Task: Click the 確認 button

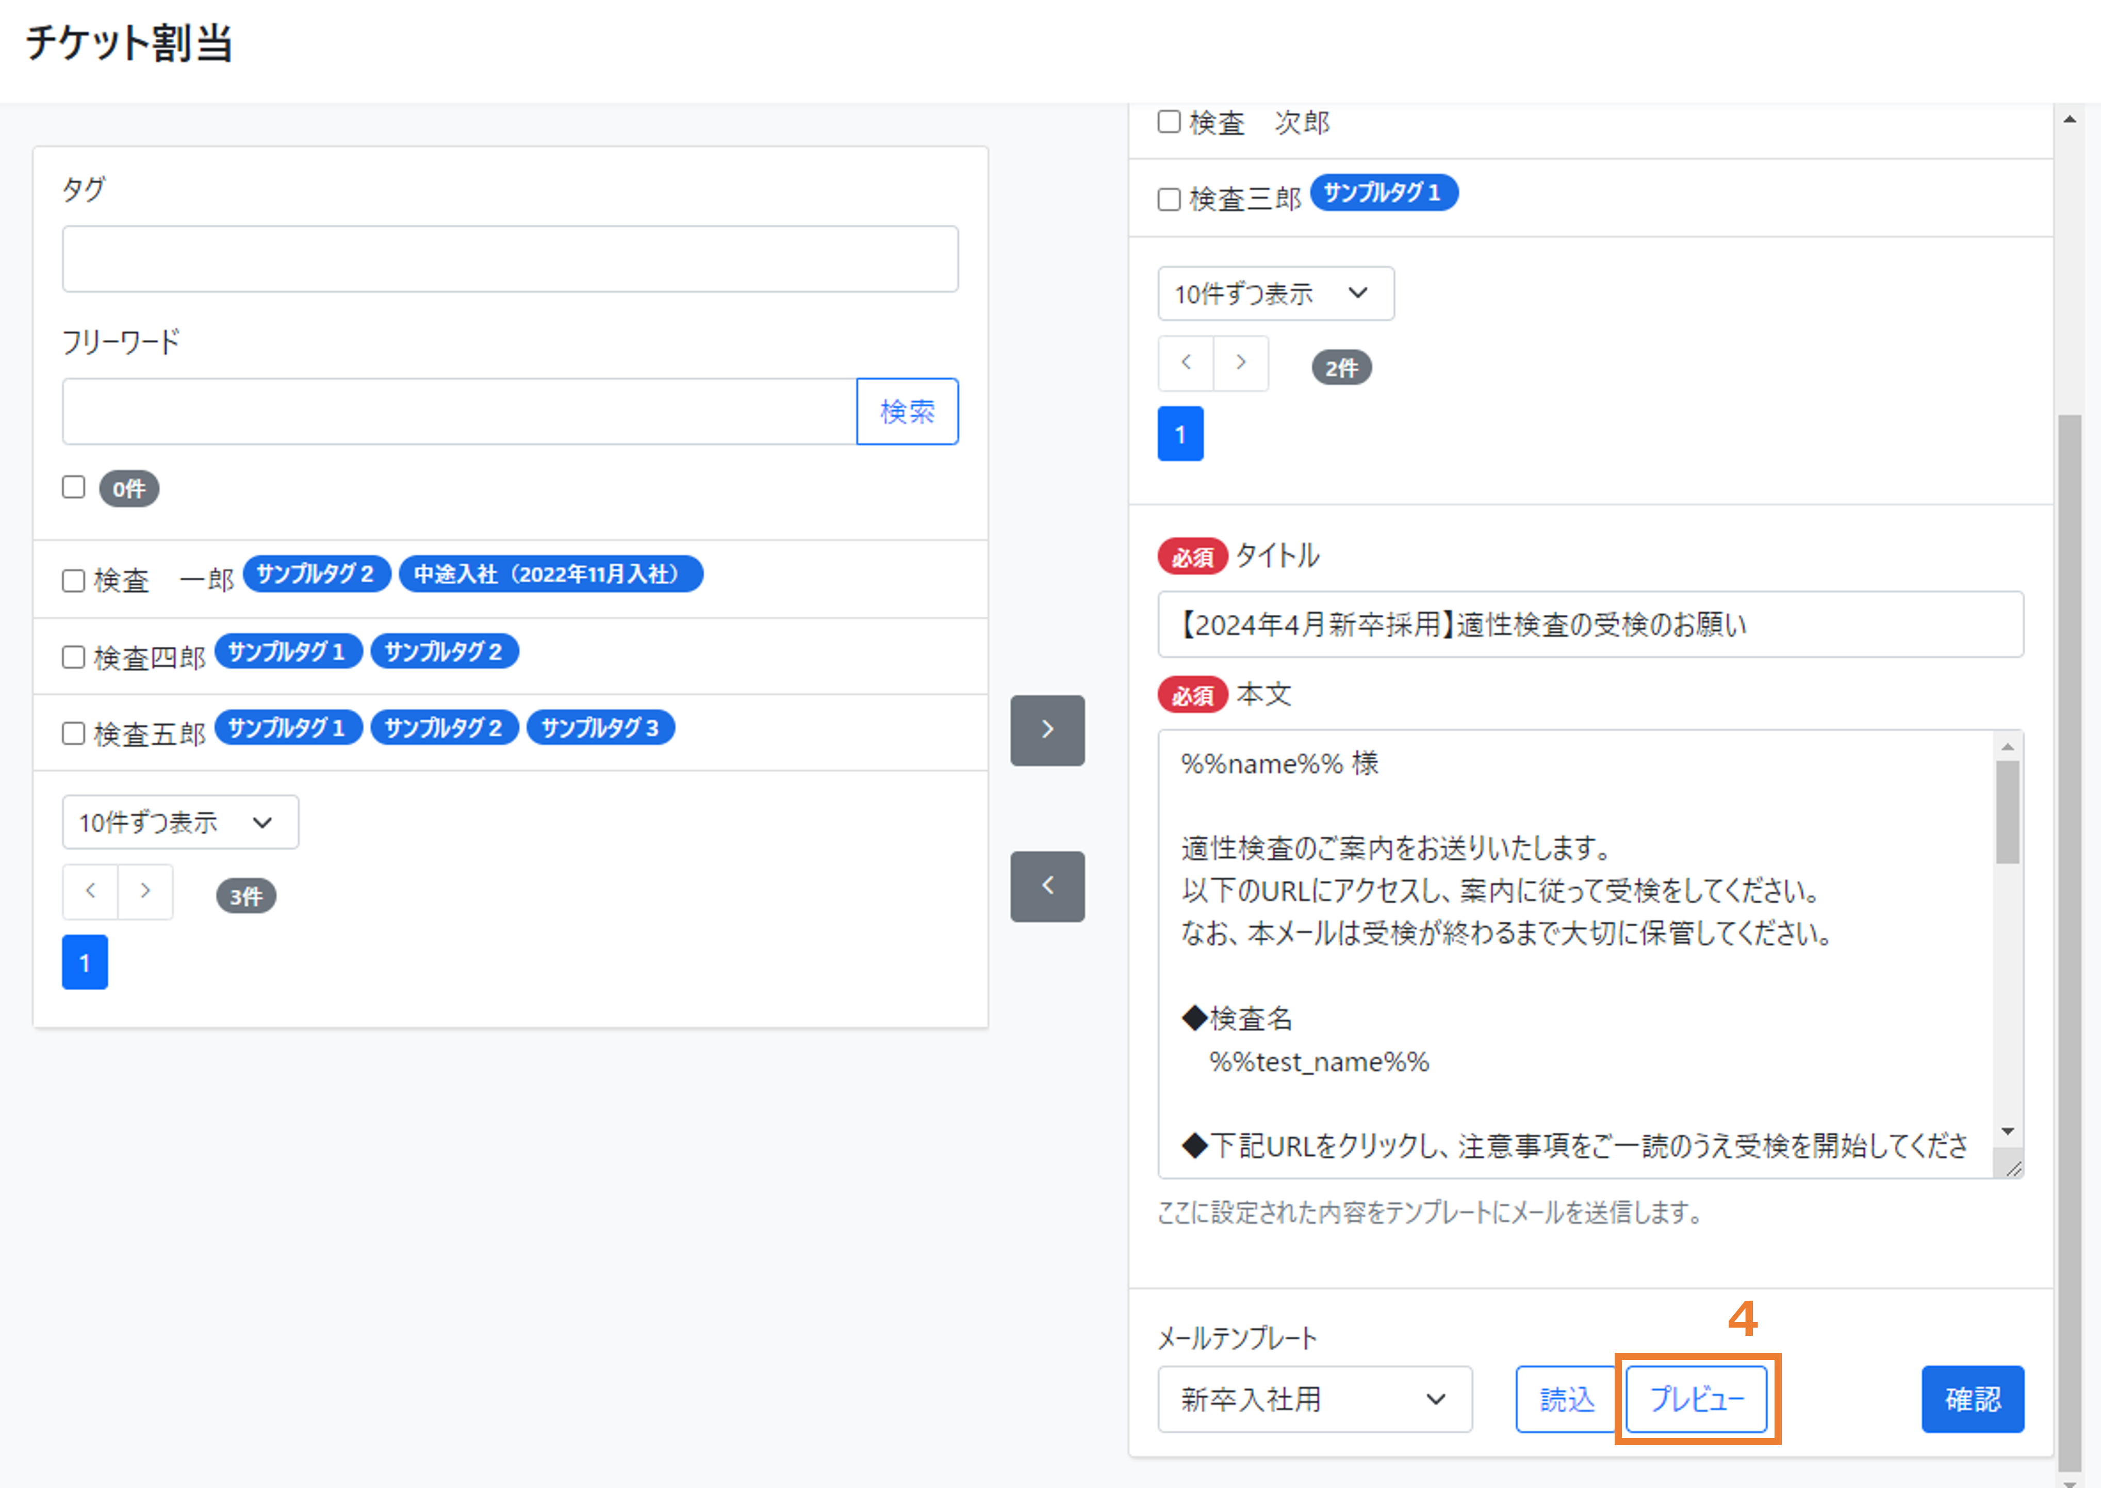Action: (x=1972, y=1399)
